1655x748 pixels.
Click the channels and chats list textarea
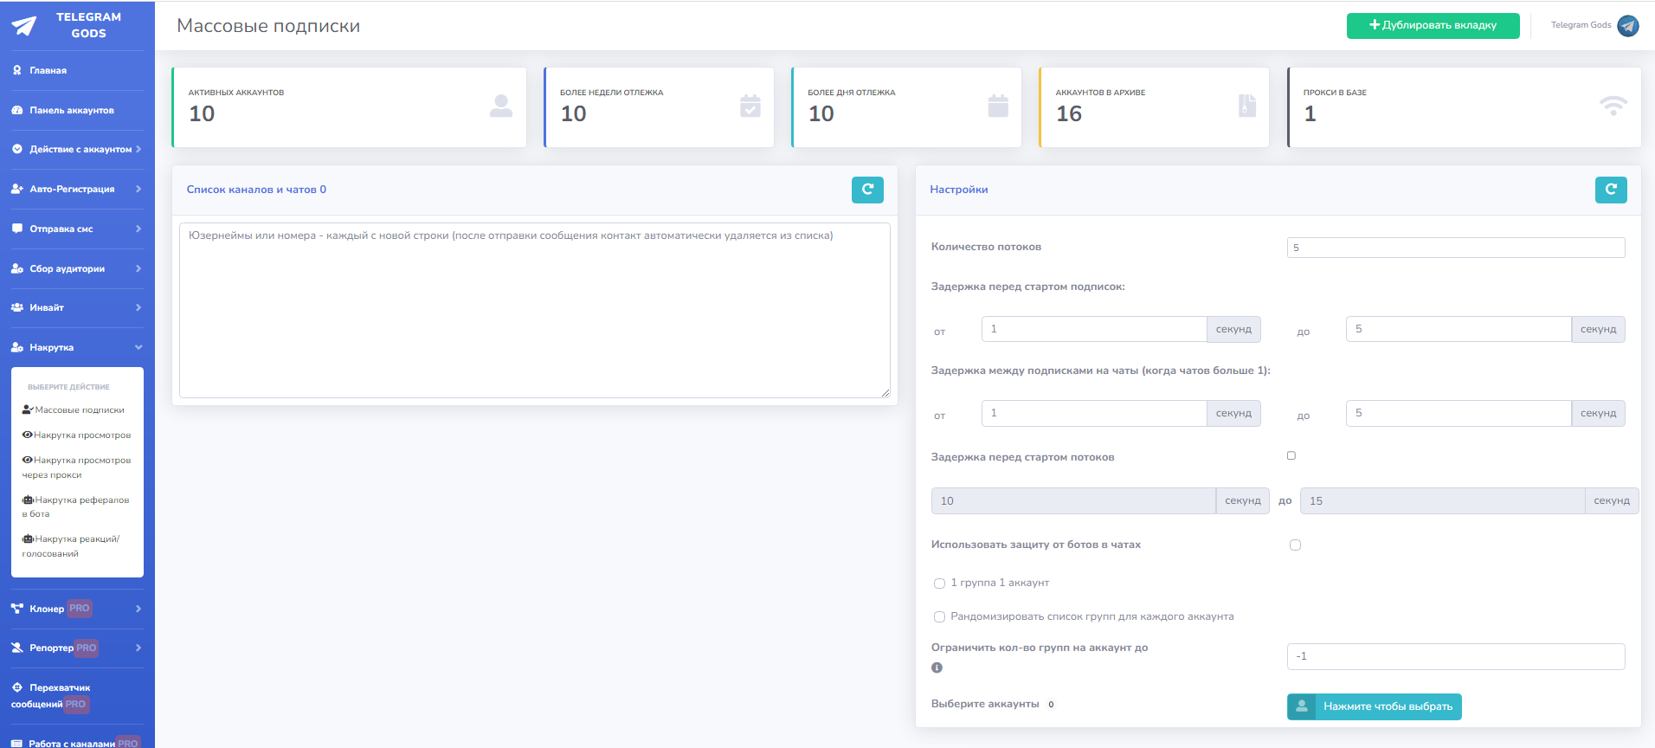535,310
